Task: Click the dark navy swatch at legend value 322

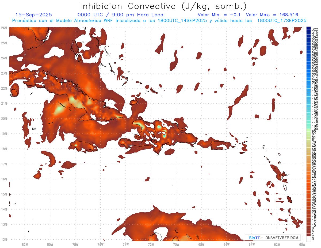Action: (308, 28)
